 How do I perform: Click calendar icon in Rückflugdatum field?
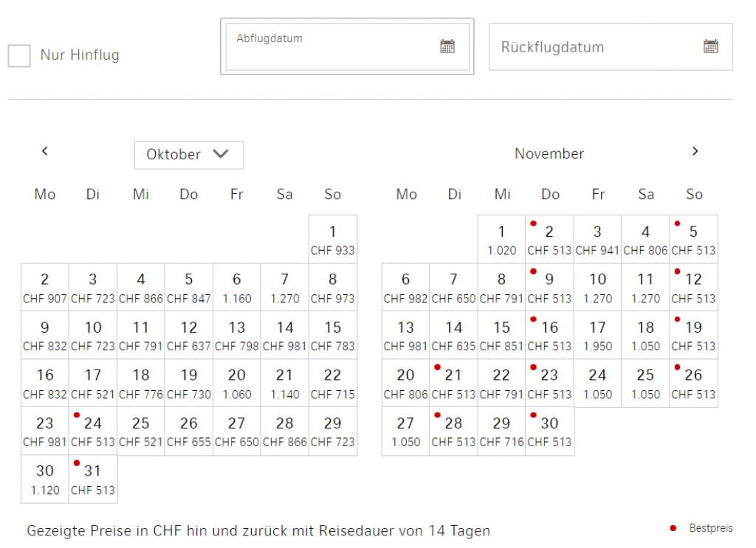point(710,46)
